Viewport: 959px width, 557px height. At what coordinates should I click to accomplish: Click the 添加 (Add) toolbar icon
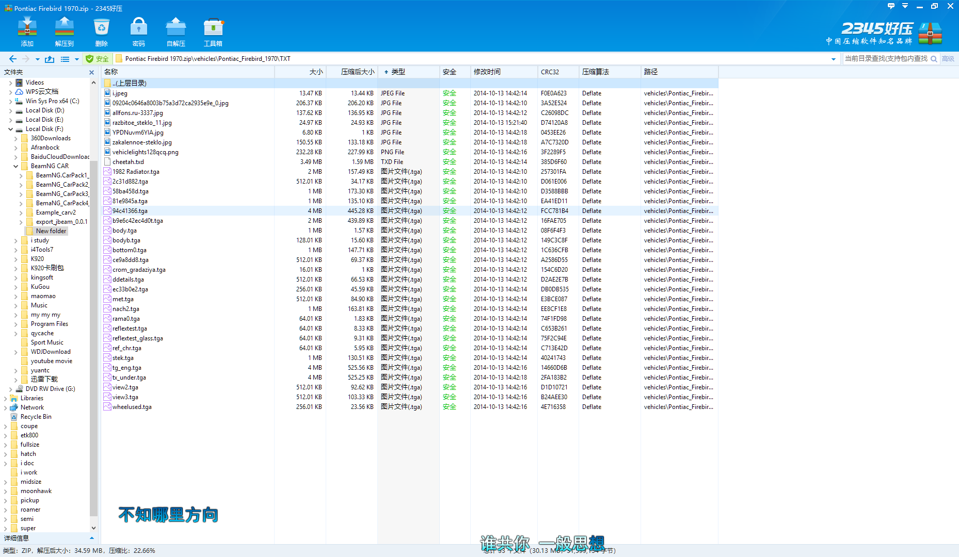27,31
